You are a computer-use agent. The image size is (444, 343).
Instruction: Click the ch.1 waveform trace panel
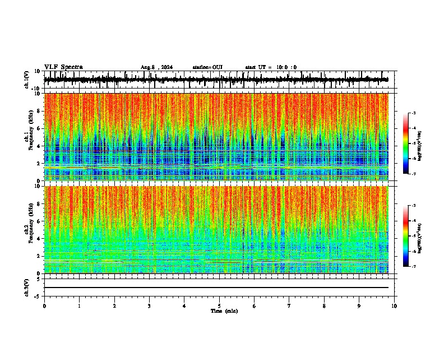219,80
